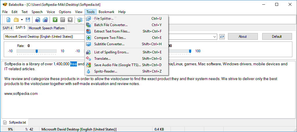Switch to Microsoft Speech Platform tab
The image size is (297, 132).
[x=47, y=28]
